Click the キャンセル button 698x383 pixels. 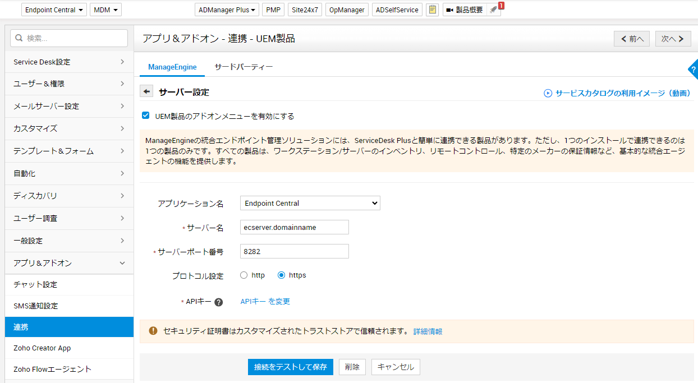click(x=396, y=367)
